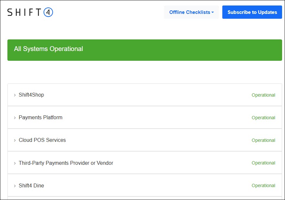
Task: Click Operational status for Cloud POS Services
Action: 263,140
